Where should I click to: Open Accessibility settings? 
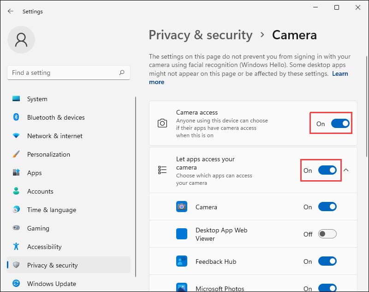pos(68,247)
